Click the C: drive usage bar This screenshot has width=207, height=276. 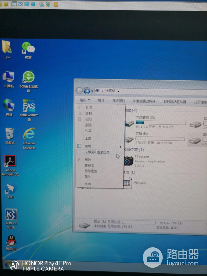161,122
